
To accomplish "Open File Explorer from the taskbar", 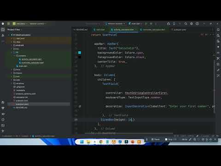I will tap(88, 142).
